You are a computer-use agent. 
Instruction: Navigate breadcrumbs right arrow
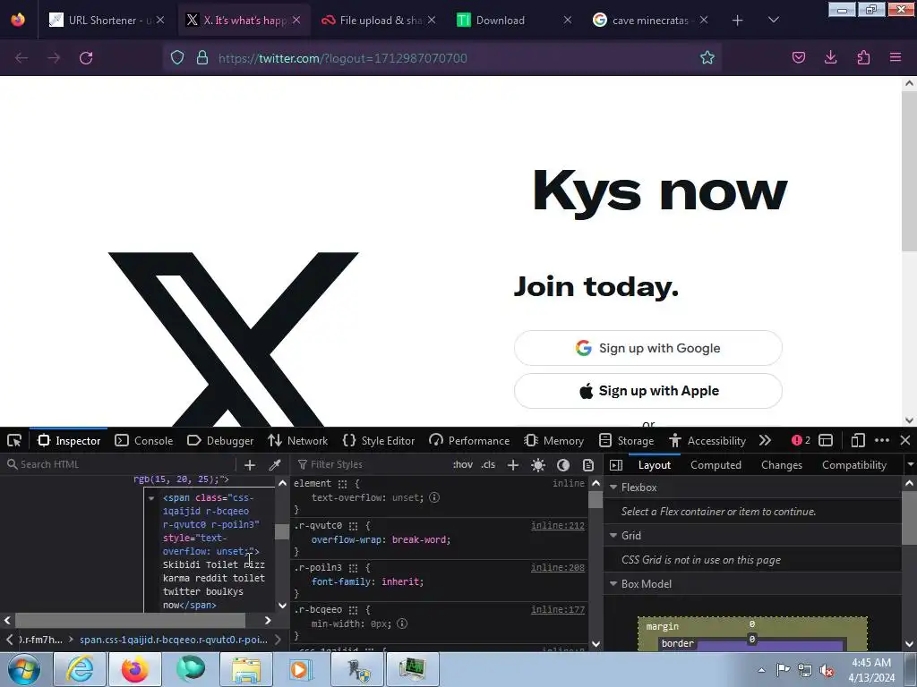coord(279,640)
